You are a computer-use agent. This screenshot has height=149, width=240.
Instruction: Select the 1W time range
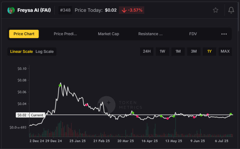click(162, 51)
